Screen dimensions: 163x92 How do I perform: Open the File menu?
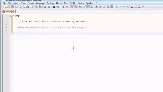coord(4,3)
